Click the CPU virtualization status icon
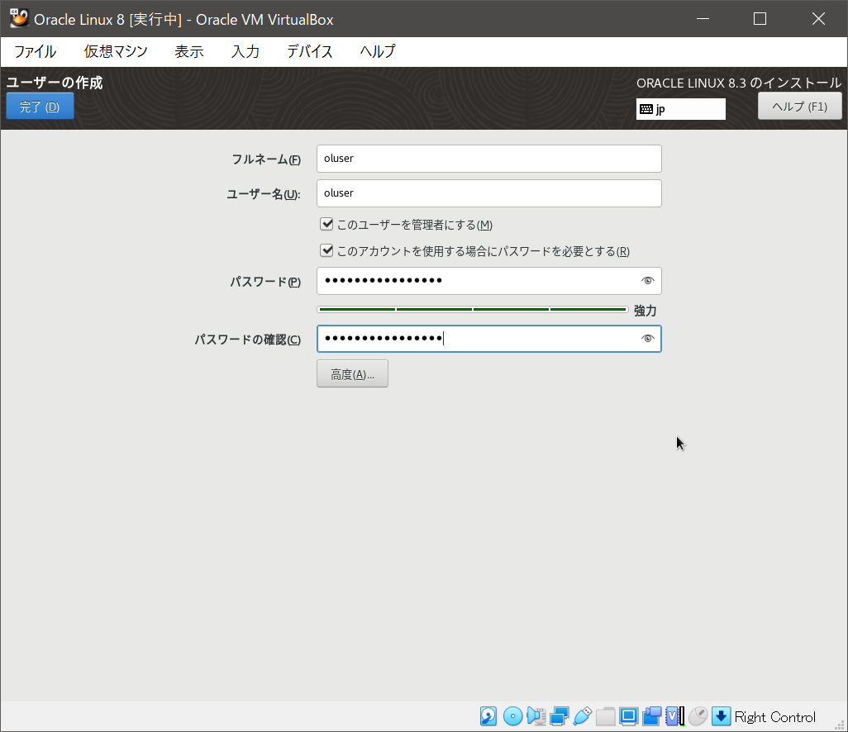Viewport: 848px width, 732px height. [675, 716]
